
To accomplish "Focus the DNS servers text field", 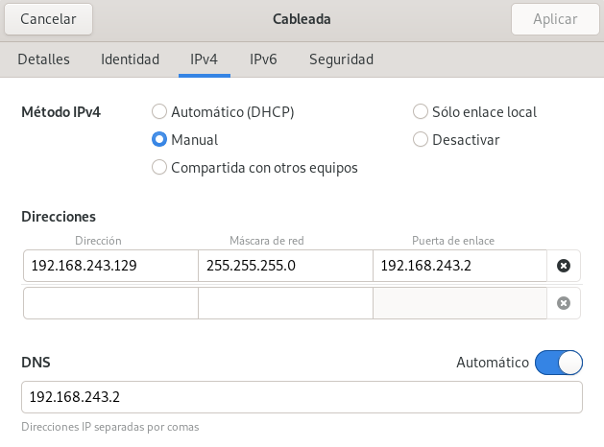I will [x=302, y=396].
